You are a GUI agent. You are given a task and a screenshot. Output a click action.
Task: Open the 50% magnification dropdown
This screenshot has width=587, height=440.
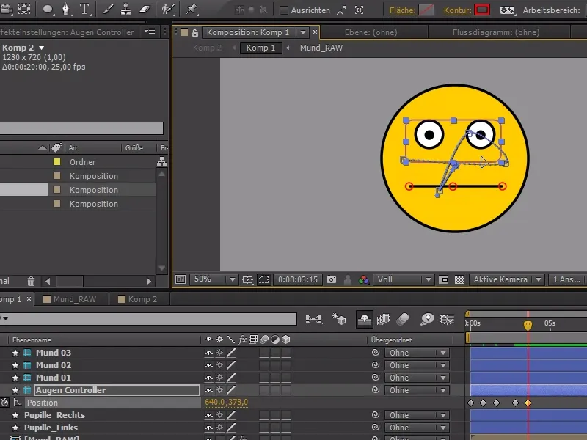[x=215, y=279]
